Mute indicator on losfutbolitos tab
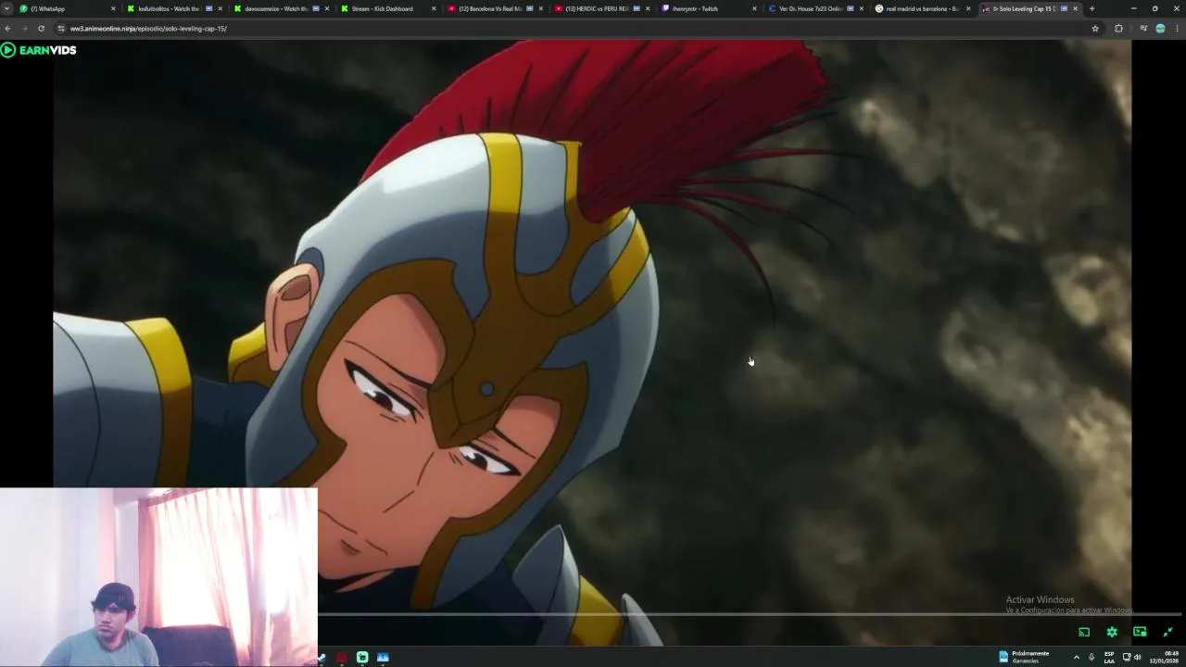 click(x=208, y=8)
